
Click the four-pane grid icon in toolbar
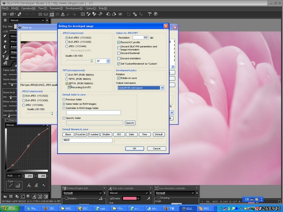pyautogui.click(x=83, y=14)
